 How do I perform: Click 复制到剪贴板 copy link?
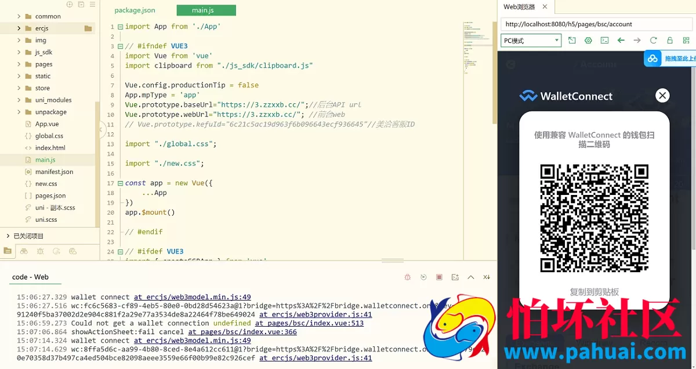coord(594,292)
